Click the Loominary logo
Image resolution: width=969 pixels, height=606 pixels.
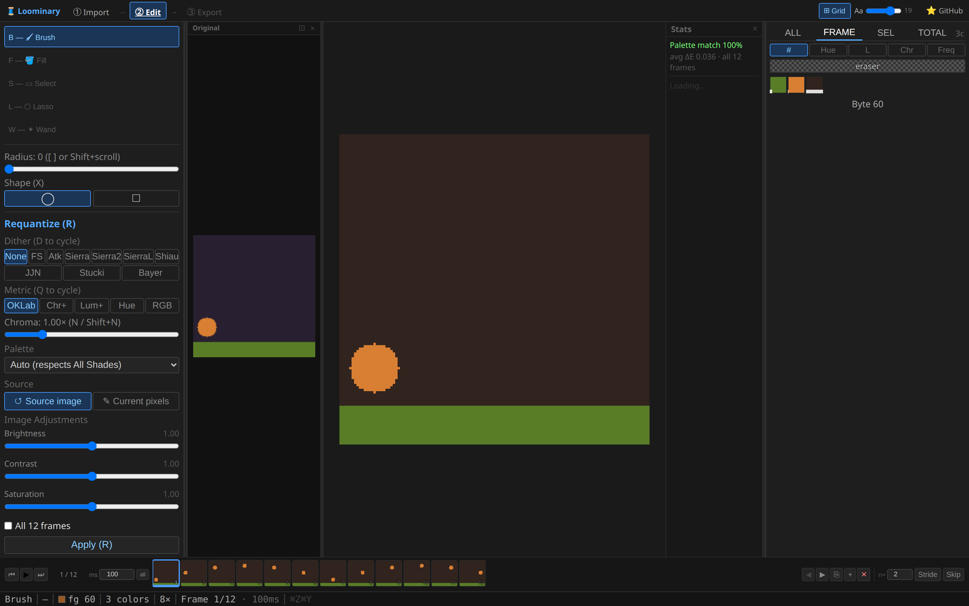pos(34,11)
